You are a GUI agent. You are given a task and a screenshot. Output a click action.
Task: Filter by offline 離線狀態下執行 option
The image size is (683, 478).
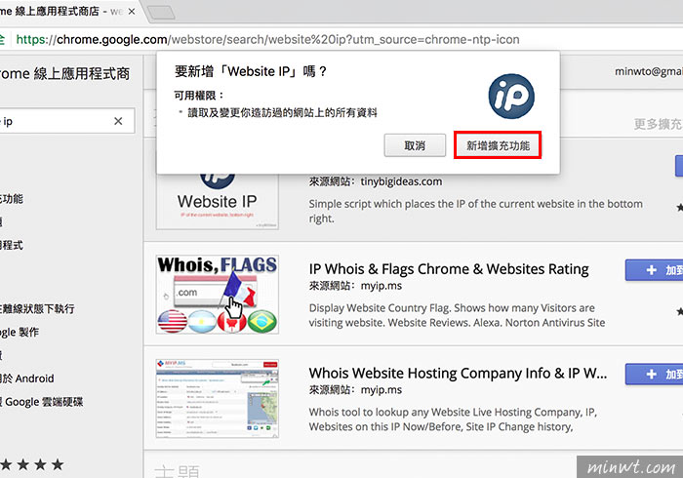[37, 309]
